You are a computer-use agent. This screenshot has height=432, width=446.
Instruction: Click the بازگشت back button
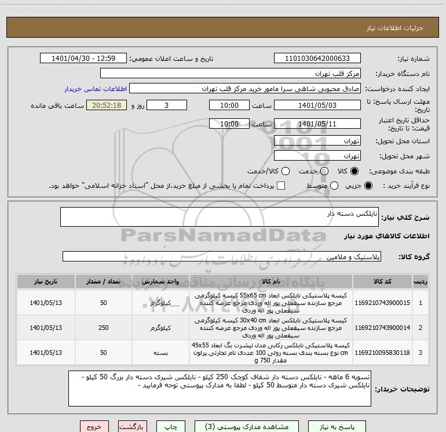(x=133, y=427)
